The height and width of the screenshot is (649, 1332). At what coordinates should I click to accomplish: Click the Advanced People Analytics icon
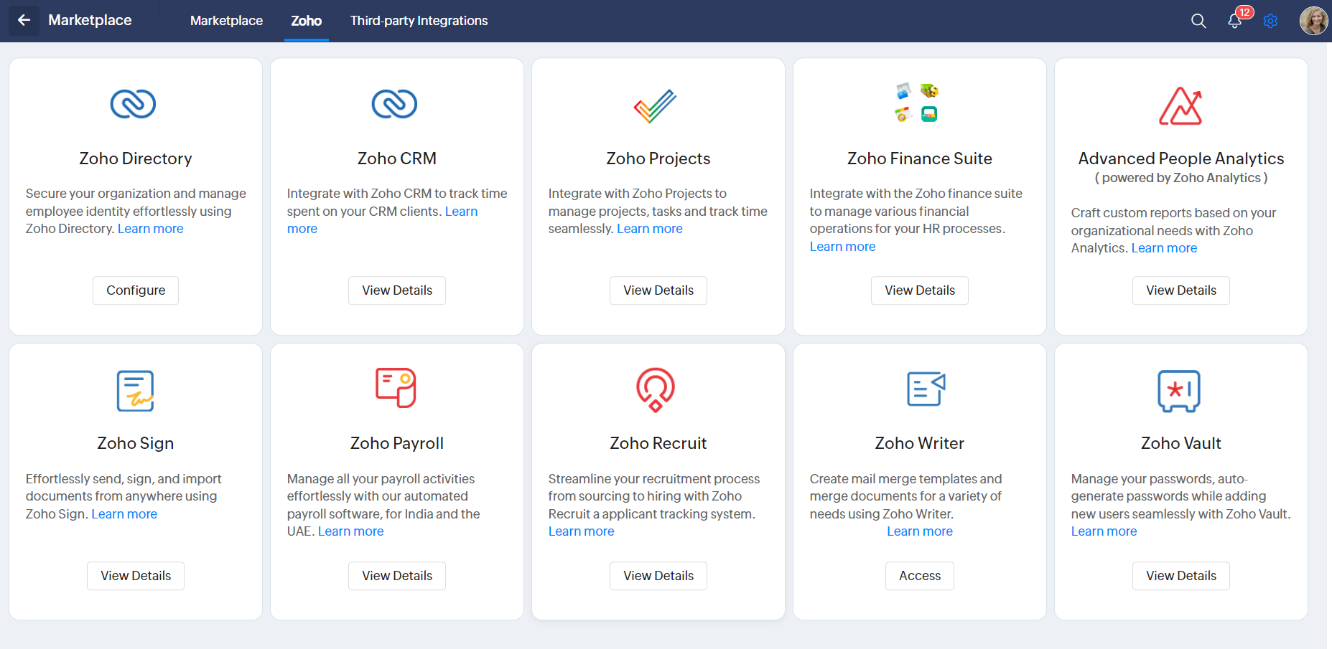point(1181,105)
